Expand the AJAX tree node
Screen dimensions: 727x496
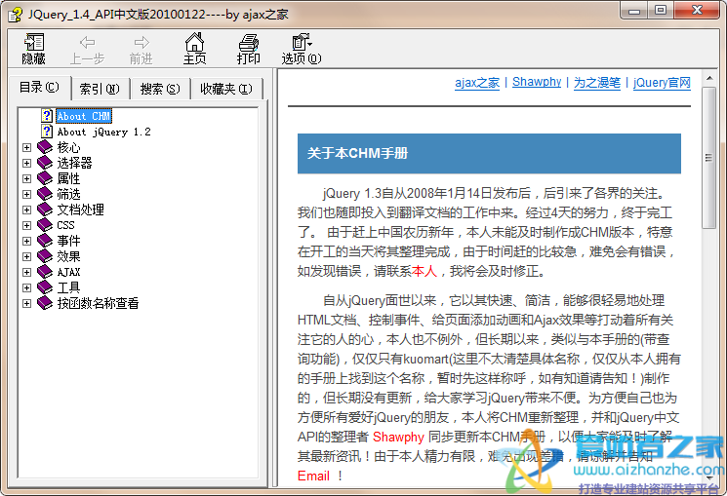coord(27,272)
